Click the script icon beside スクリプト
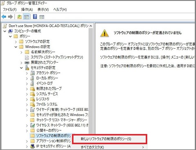Image resolution: width=196 pixels, height=150 pixels. [x=27, y=57]
